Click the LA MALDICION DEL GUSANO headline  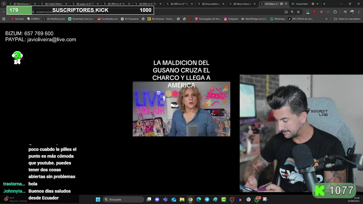point(181,74)
